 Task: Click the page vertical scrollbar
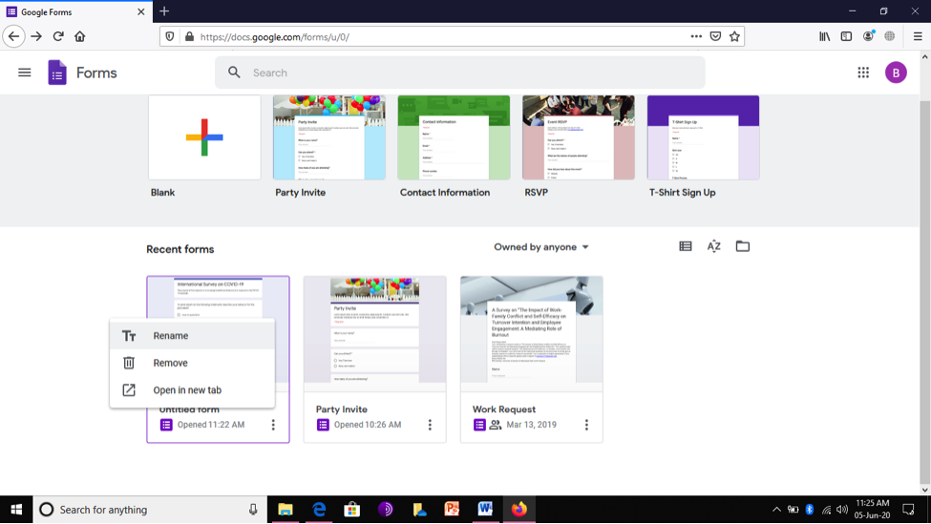point(924,291)
